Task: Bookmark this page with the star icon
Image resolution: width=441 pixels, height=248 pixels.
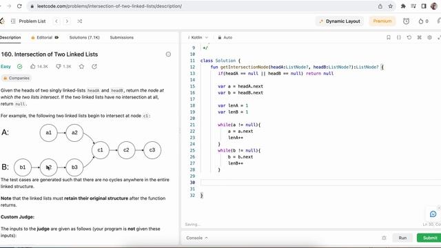Action: point(391,6)
